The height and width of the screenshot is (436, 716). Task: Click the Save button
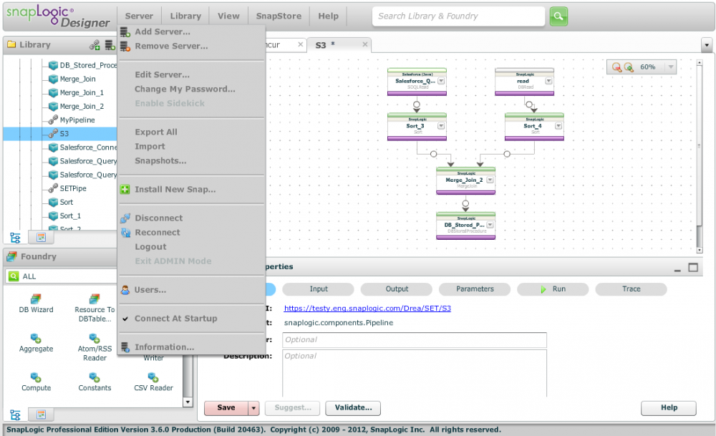pyautogui.click(x=226, y=408)
